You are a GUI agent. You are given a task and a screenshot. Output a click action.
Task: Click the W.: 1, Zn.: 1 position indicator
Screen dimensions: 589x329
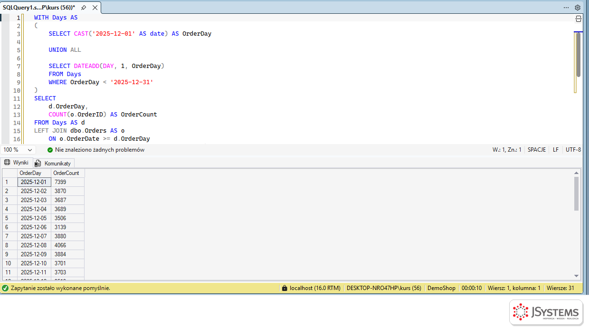click(507, 150)
